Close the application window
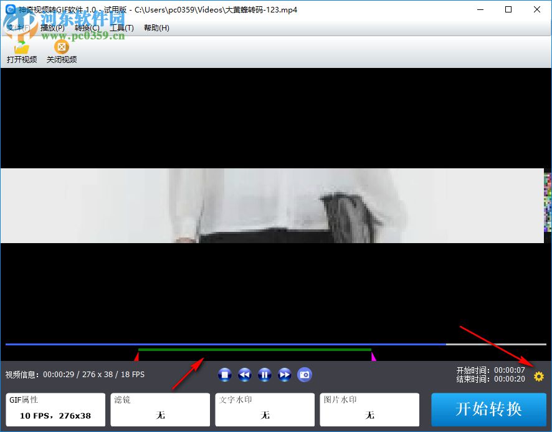 (x=537, y=9)
